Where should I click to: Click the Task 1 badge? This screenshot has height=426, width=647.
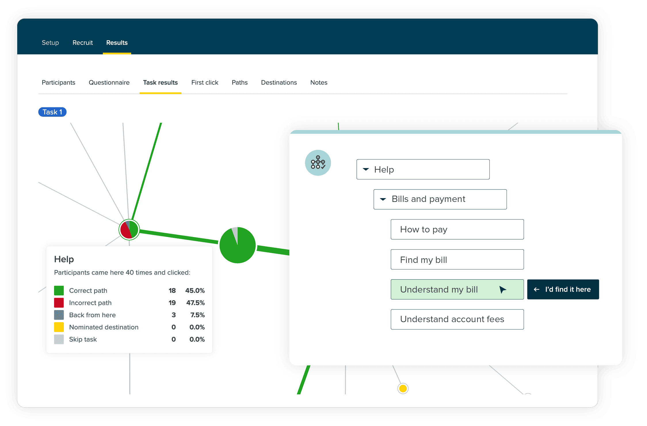52,112
